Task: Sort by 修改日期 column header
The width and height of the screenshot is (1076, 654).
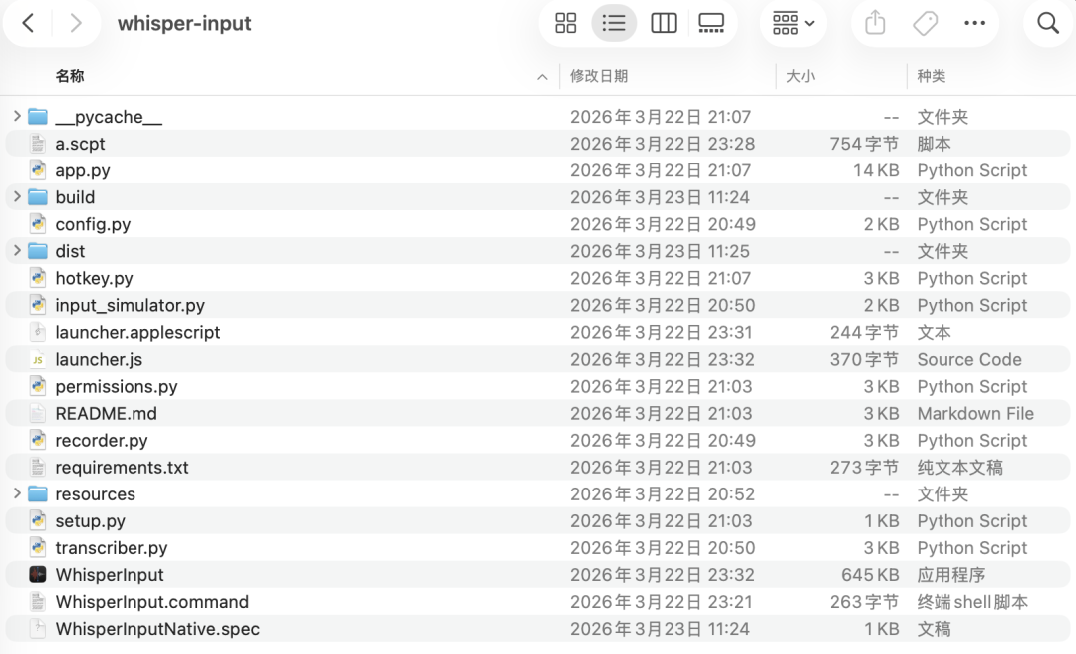Action: (x=599, y=76)
